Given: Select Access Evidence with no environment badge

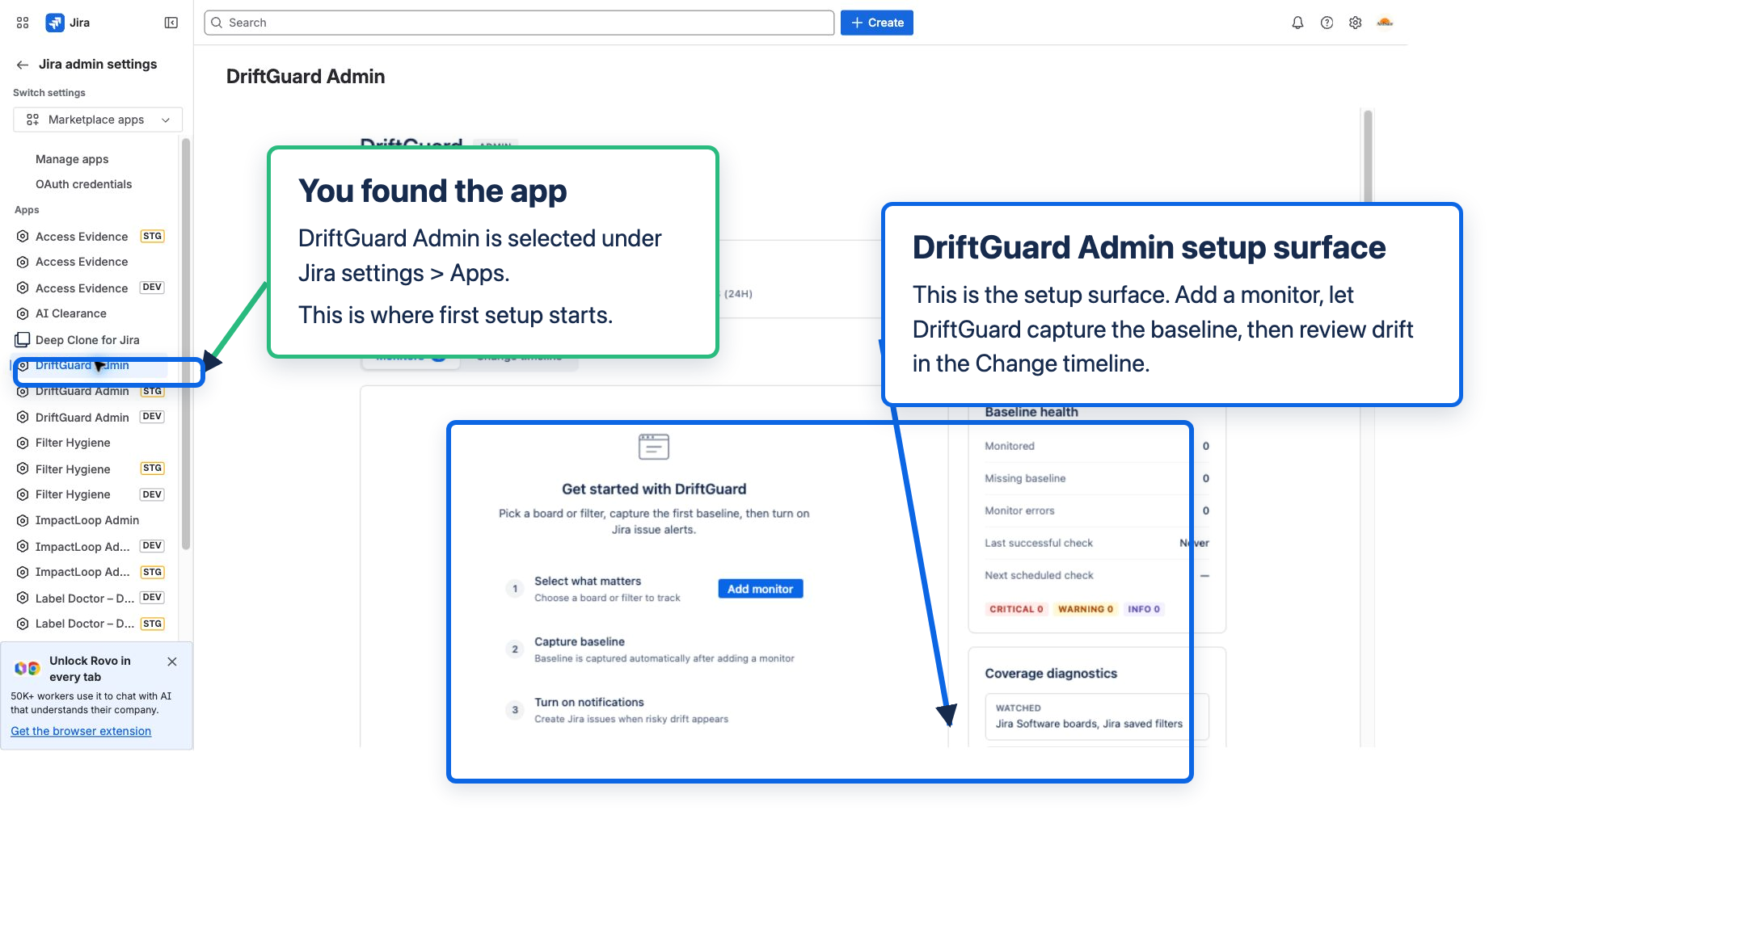Looking at the screenshot, I should [91, 262].
